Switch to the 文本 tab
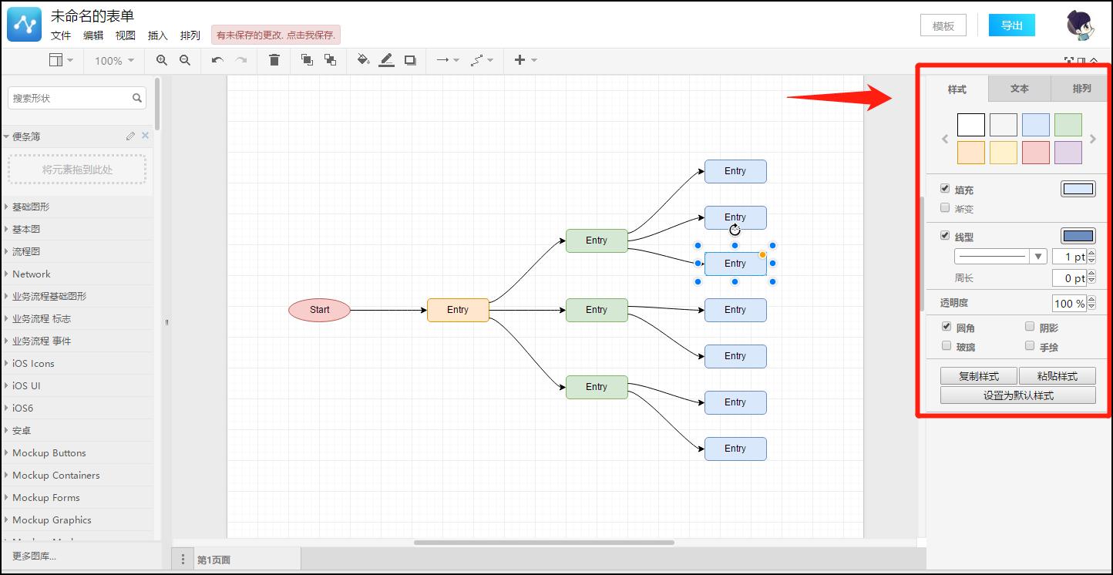Screen dimensions: 1113x575 1019,89
